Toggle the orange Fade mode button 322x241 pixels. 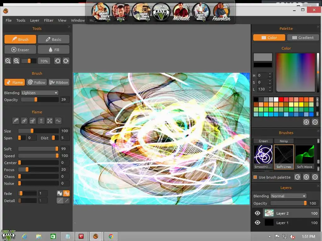click(67, 193)
